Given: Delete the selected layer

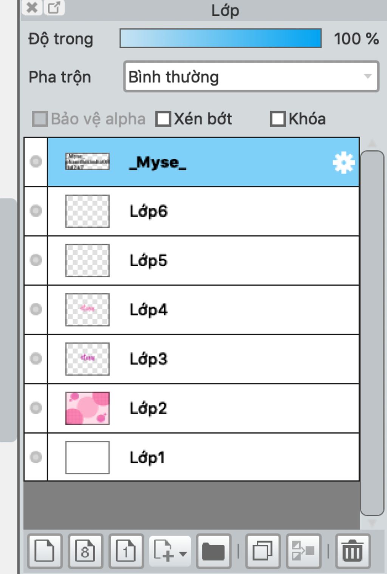Looking at the screenshot, I should (353, 551).
